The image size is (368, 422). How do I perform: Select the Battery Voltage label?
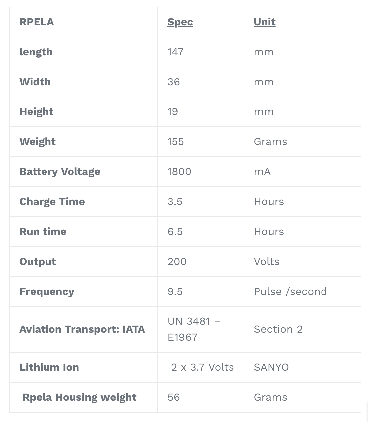(60, 172)
